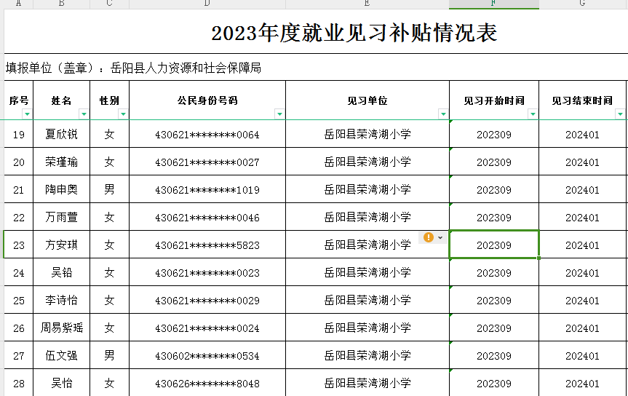Select the 男 gender cell for 陶申奥
628x396 pixels.
[x=109, y=190]
